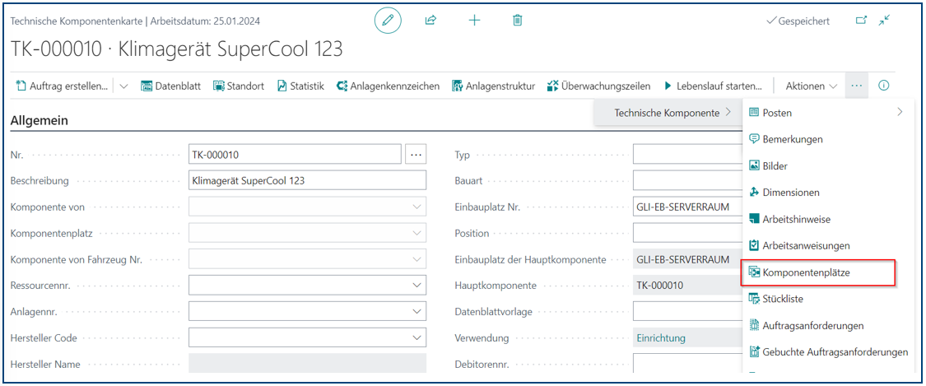This screenshot has height=386, width=926.
Task: Select Posten menu entry
Action: [x=826, y=112]
